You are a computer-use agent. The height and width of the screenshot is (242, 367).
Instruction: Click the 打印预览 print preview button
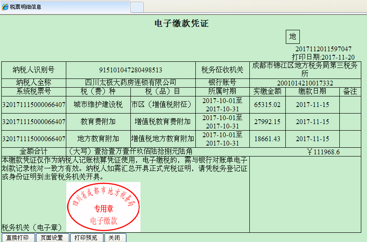[86, 238]
